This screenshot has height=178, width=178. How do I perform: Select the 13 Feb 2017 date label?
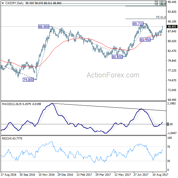pyautogui.click(x=84, y=174)
